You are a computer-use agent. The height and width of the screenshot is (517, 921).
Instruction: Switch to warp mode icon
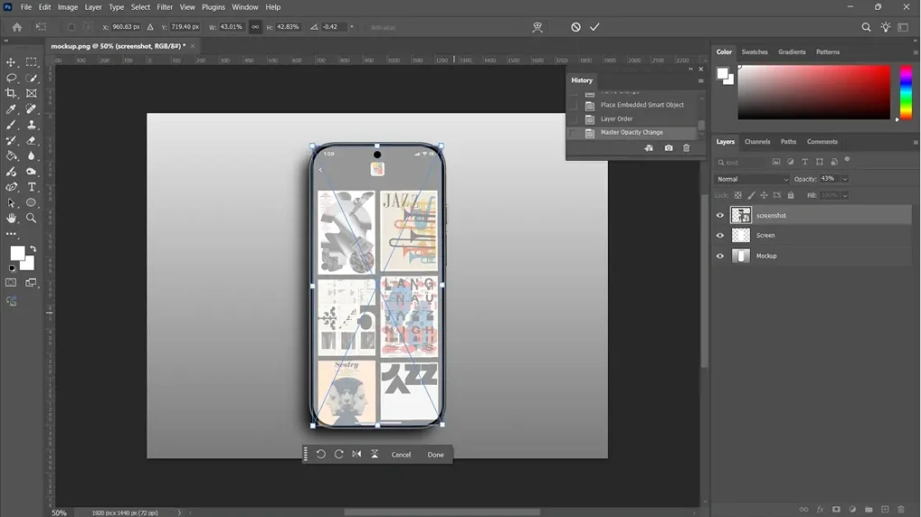(537, 27)
